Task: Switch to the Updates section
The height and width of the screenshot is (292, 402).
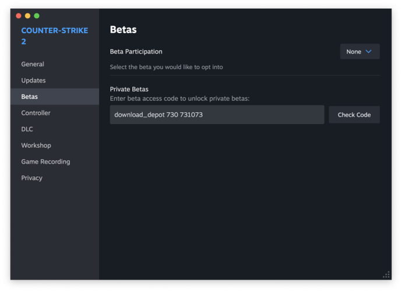Action: click(33, 80)
